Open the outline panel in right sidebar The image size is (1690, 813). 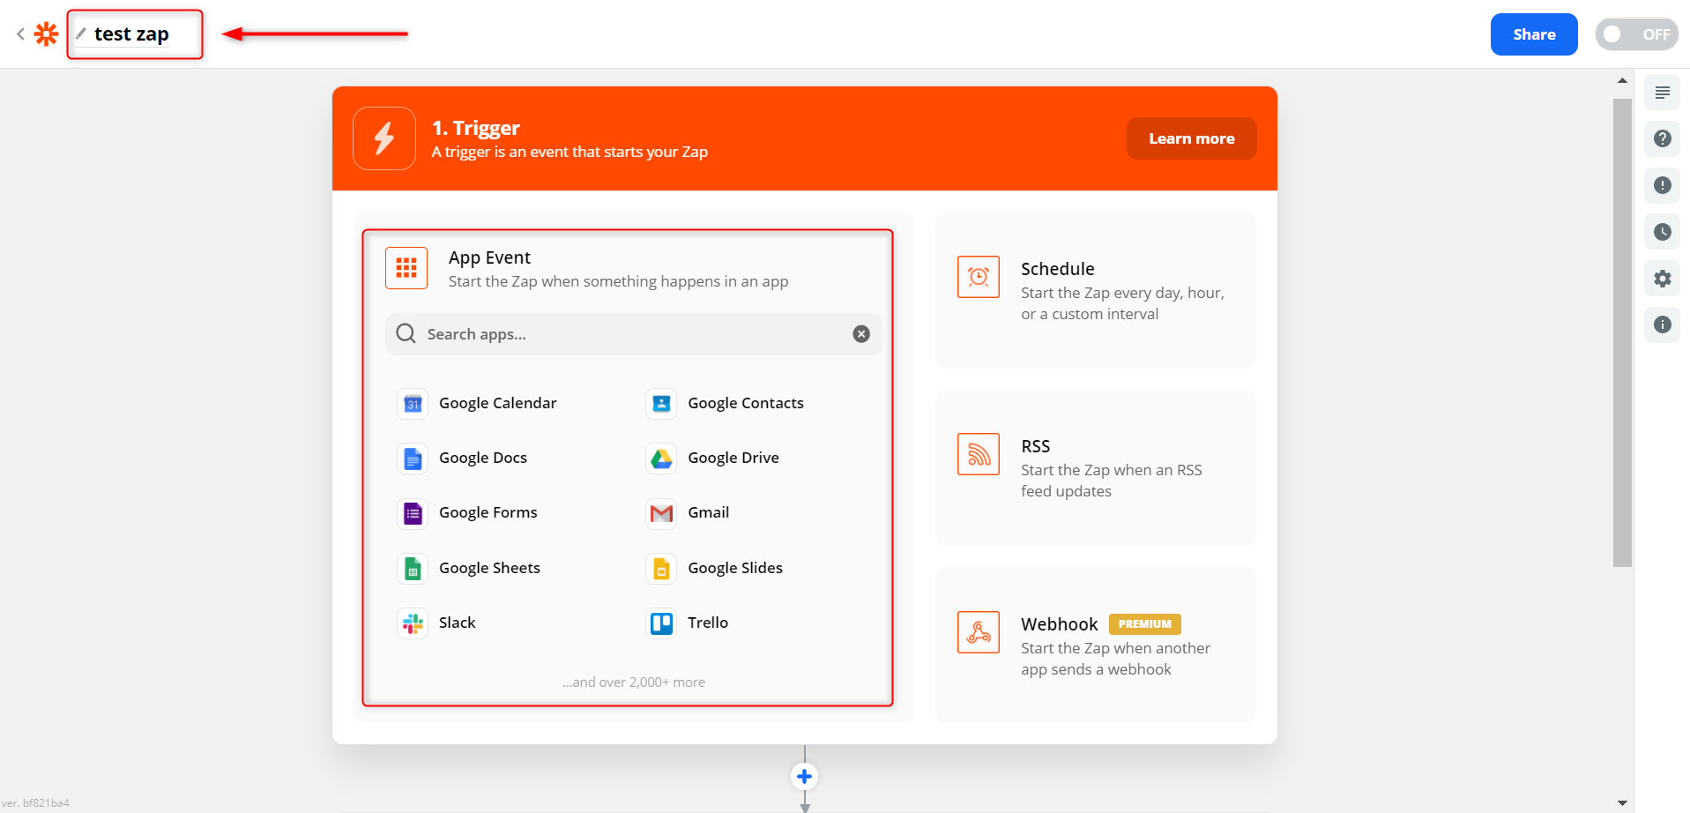point(1662,93)
